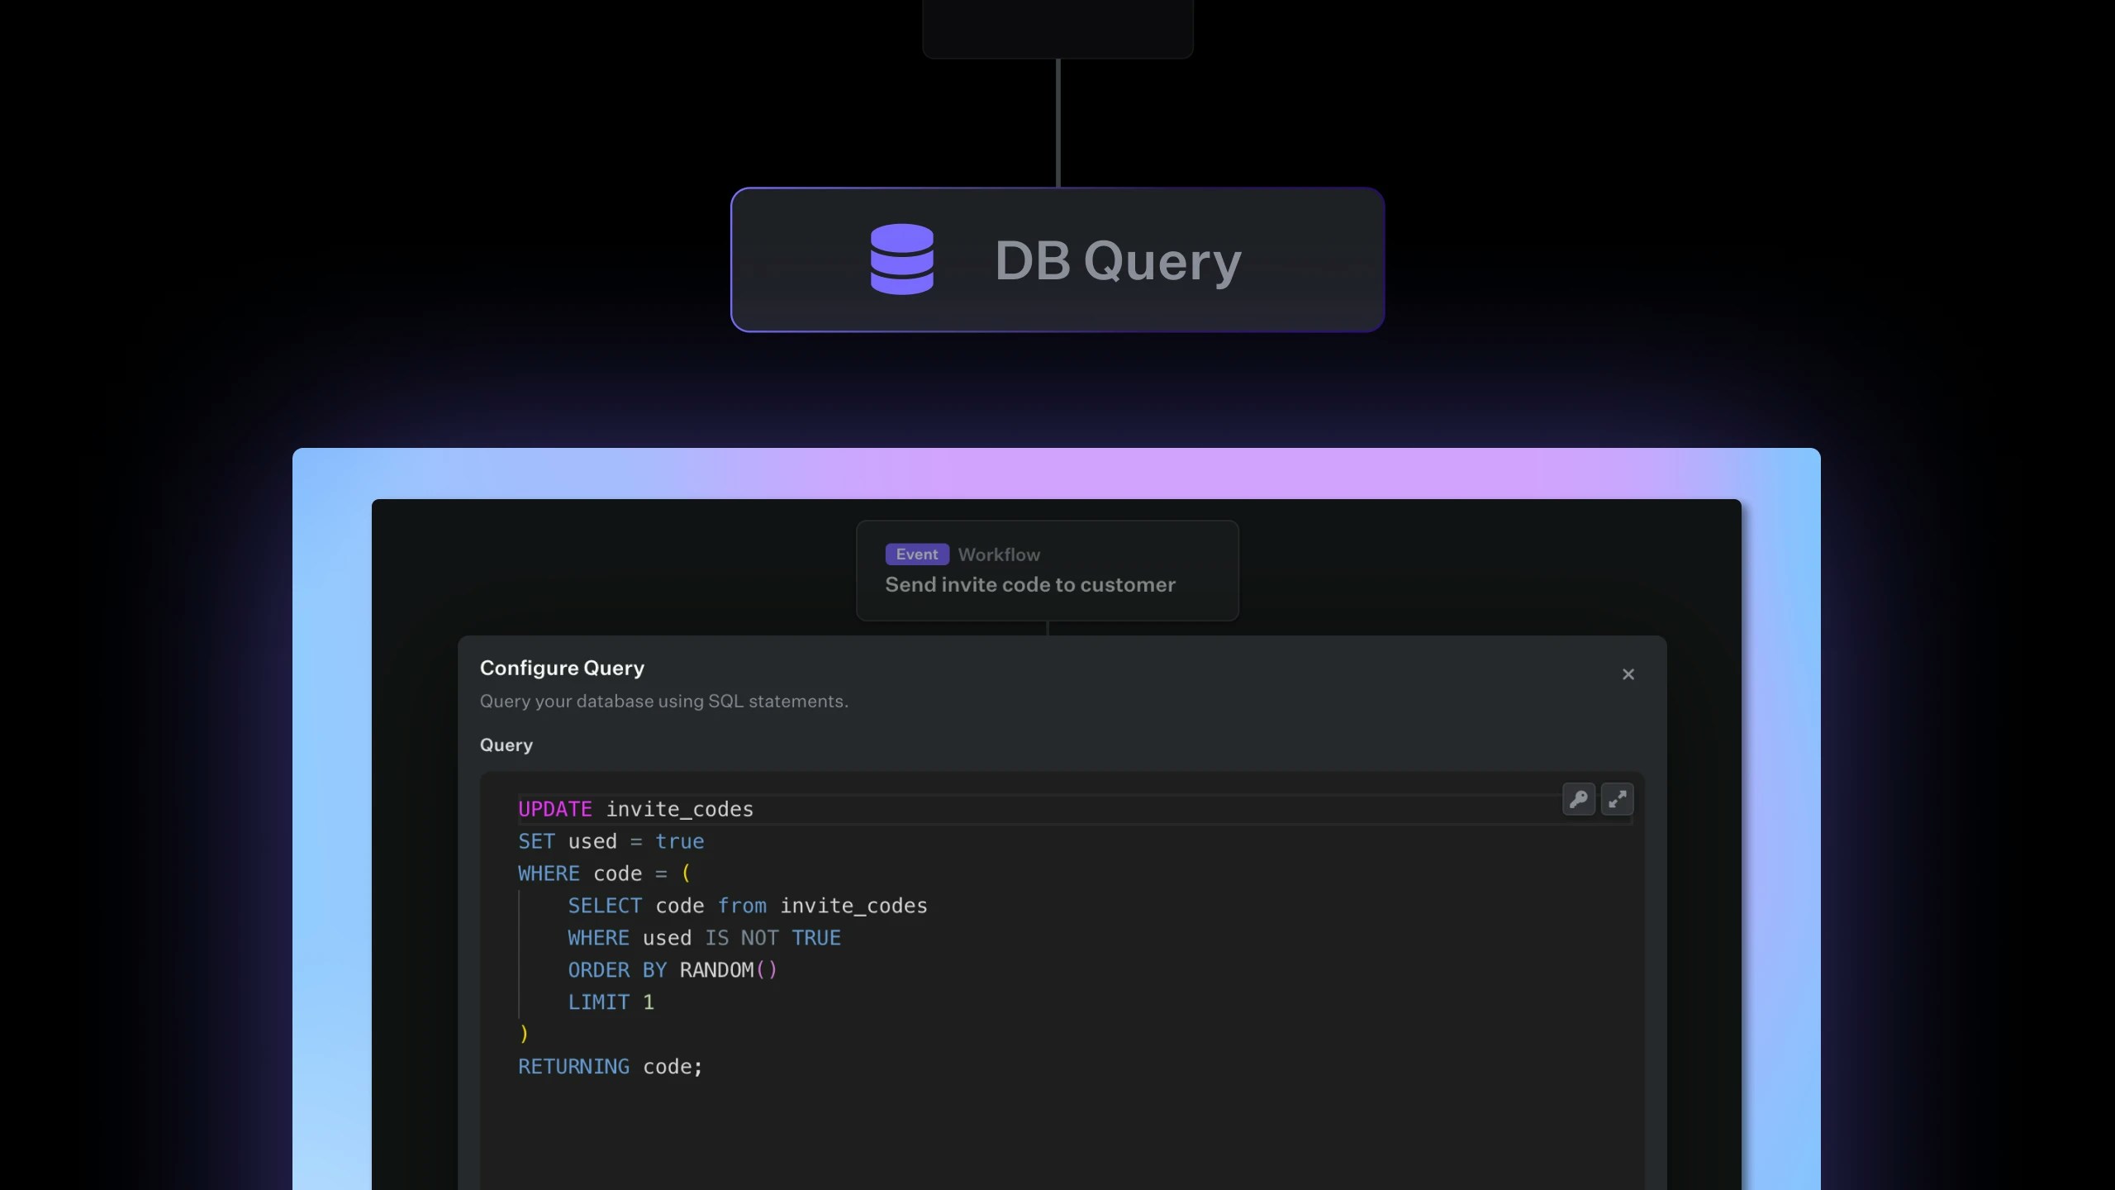Click the database cylinder symbol above the query dialog
Viewport: 2115px width, 1190px height.
[902, 260]
